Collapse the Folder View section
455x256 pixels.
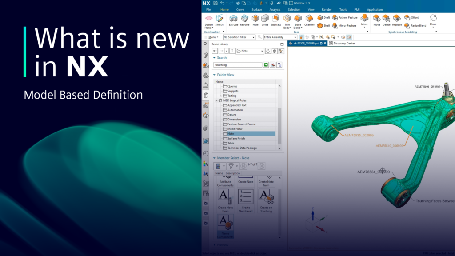(214, 75)
